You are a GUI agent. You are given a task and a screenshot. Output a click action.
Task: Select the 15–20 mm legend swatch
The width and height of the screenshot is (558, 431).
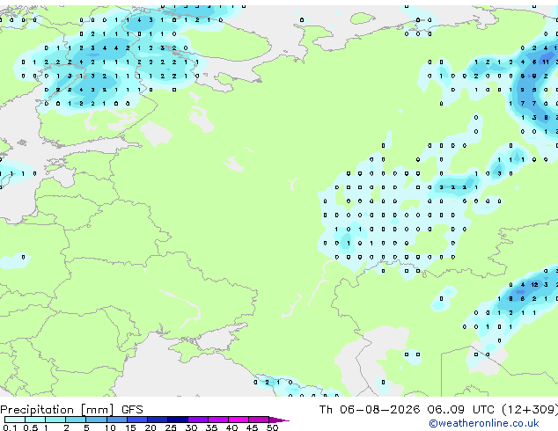(x=136, y=420)
